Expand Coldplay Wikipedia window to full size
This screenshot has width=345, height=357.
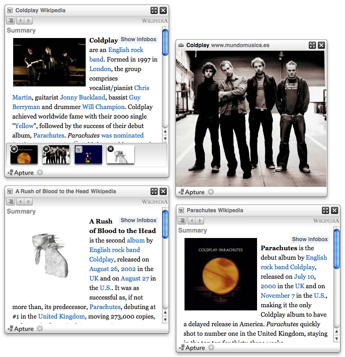[154, 10]
